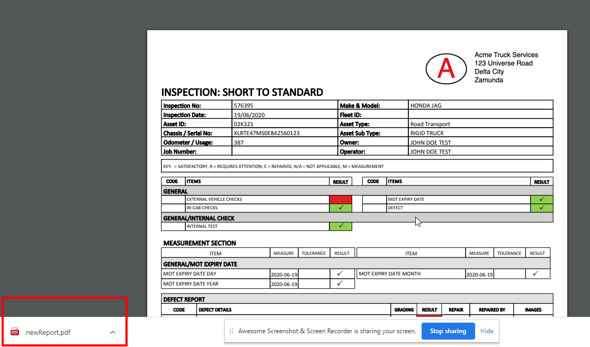Click the checkmark for MOT Expiry Date Day
This screenshot has height=347, width=590.
340,273
